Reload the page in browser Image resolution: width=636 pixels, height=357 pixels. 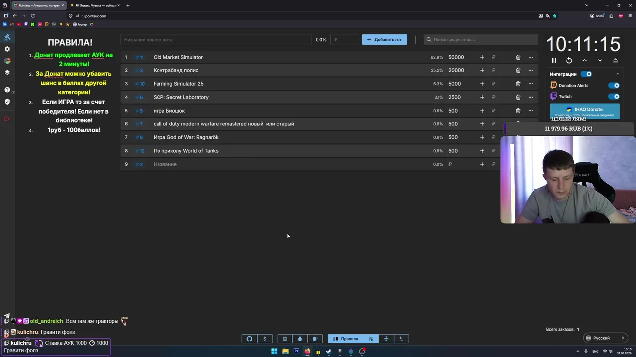pyautogui.click(x=33, y=16)
